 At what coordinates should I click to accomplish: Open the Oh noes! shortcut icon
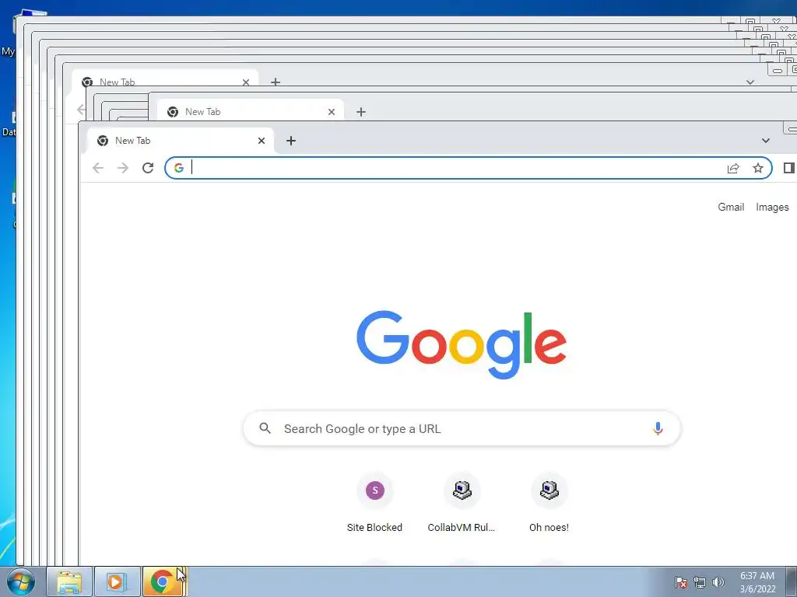[x=549, y=491]
